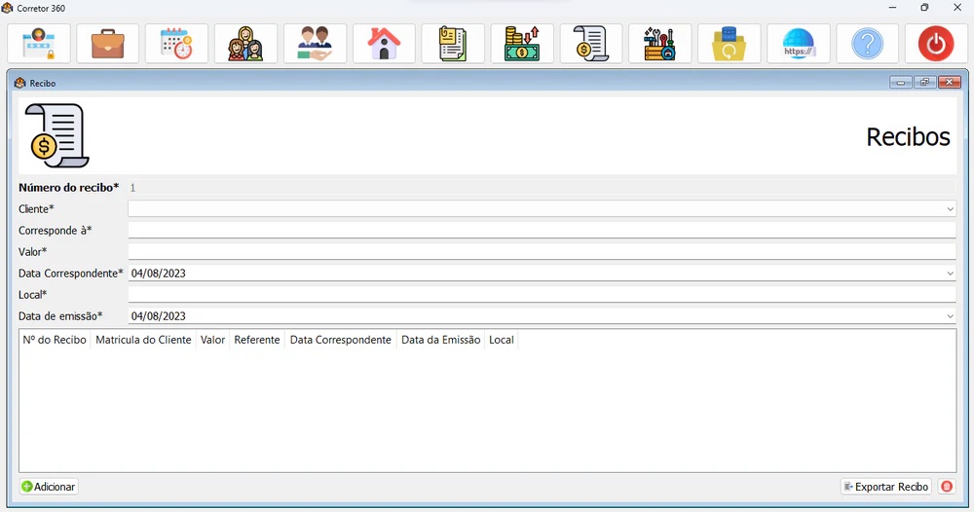Viewport: 974px width, 512px height.
Task: Open the house properties icon
Action: (384, 44)
